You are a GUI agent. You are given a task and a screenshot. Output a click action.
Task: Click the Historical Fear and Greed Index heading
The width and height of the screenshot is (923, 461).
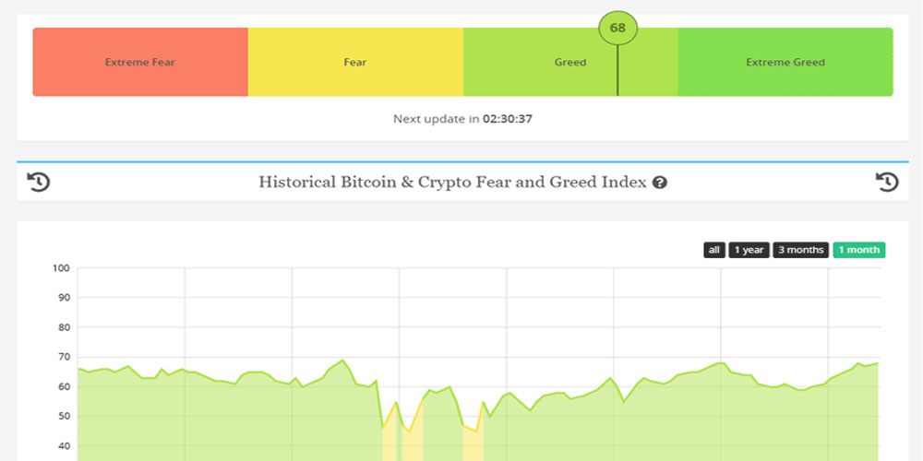(452, 183)
